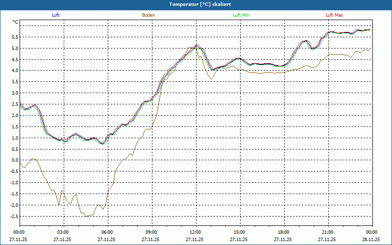Click the Temperatur [°C] skaliert title
This screenshot has width=392, height=245.
coord(200,4)
